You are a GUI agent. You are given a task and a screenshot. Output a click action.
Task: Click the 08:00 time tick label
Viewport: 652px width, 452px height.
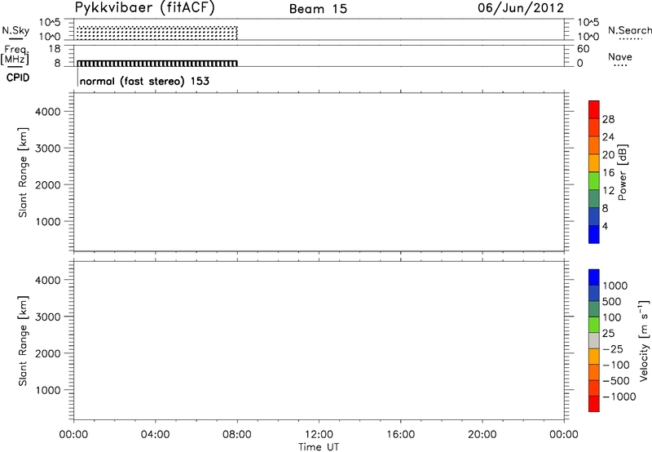[237, 435]
